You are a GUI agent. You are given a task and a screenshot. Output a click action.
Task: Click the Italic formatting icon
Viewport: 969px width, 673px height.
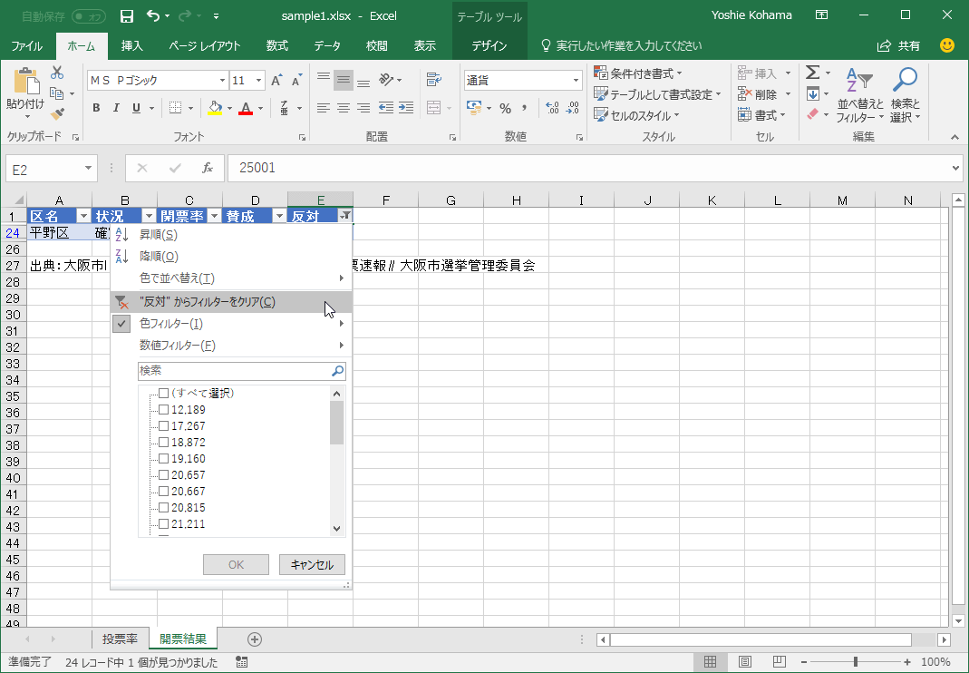(116, 108)
